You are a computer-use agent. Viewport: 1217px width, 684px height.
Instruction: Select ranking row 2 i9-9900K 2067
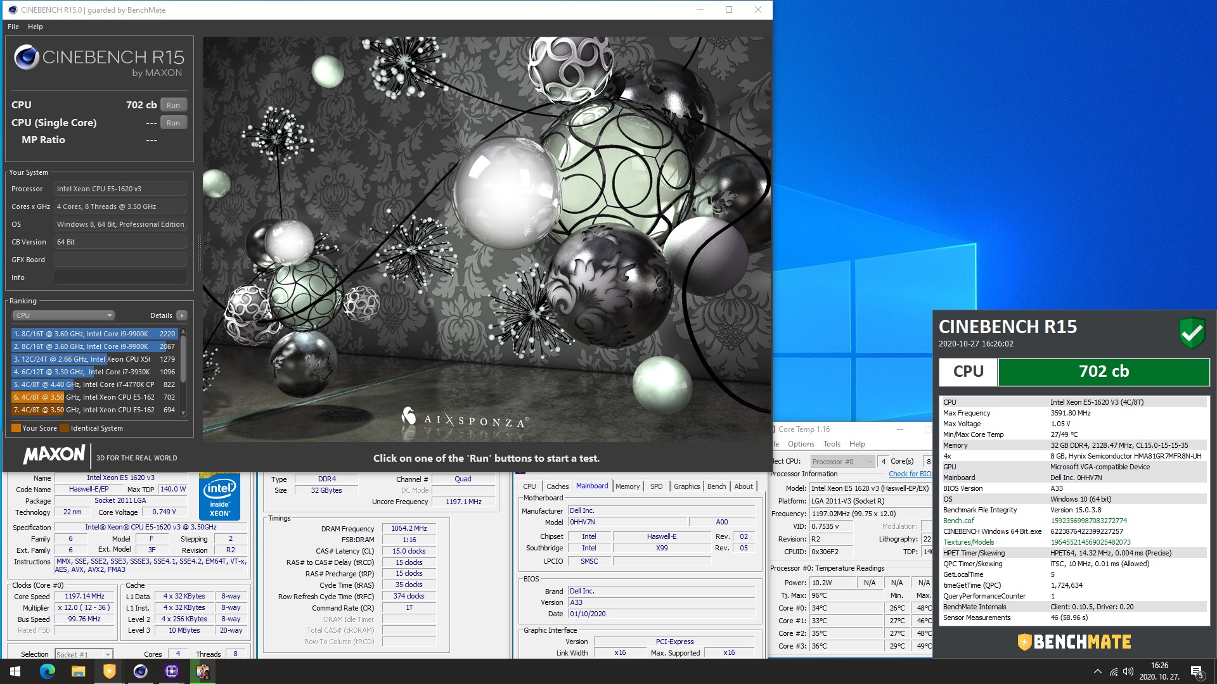click(x=95, y=346)
